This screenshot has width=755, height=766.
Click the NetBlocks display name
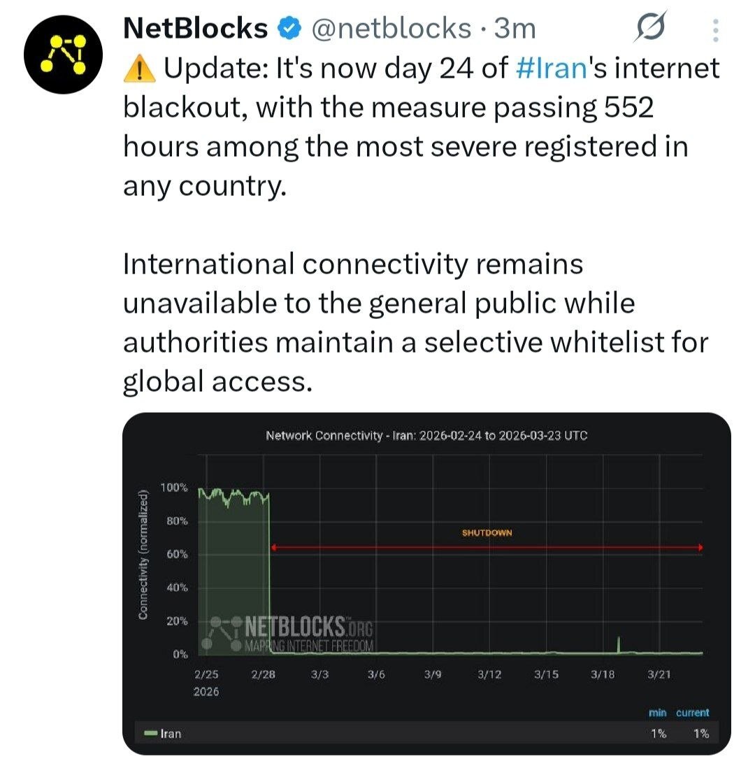pos(195,29)
